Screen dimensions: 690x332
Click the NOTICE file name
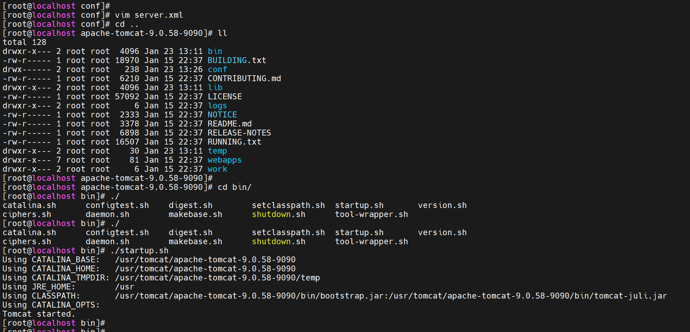point(222,115)
